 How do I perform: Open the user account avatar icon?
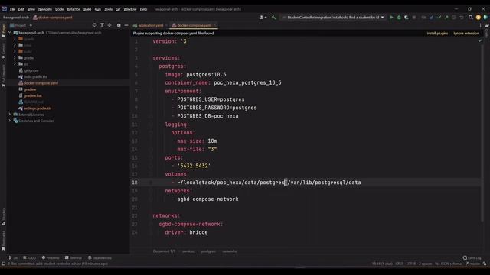pos(478,18)
